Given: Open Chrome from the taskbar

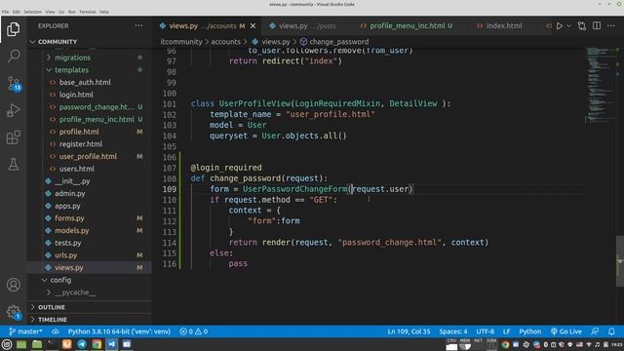Looking at the screenshot, I should tap(97, 344).
